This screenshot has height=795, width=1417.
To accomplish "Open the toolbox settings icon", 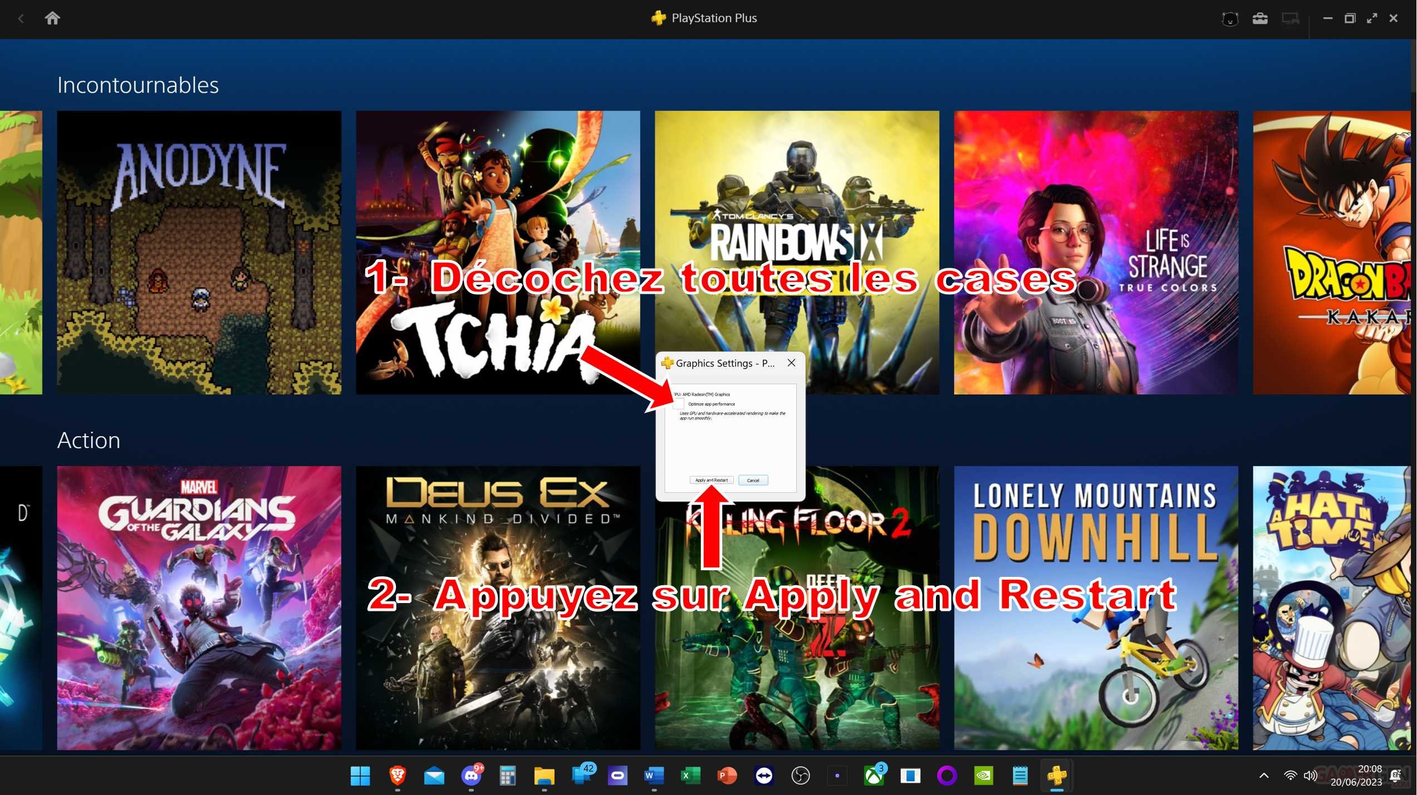I will coord(1260,19).
